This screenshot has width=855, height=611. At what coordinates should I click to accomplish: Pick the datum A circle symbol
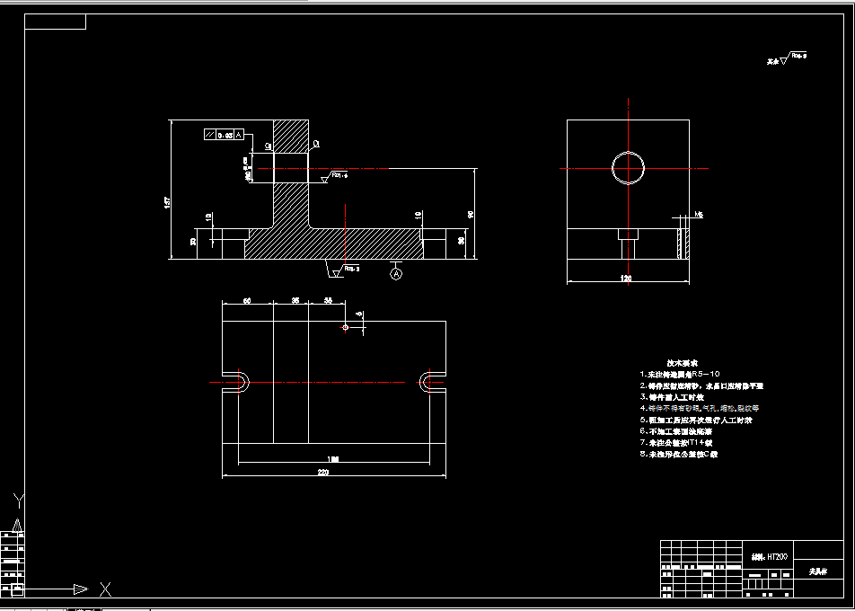point(396,273)
